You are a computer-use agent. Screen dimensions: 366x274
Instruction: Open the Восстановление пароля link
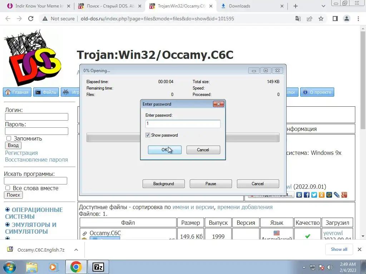coord(36,160)
